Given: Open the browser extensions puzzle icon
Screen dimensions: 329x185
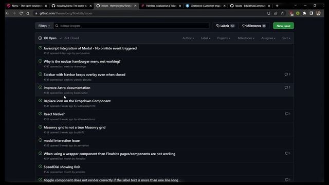Looking at the screenshot, I should click(304, 13).
